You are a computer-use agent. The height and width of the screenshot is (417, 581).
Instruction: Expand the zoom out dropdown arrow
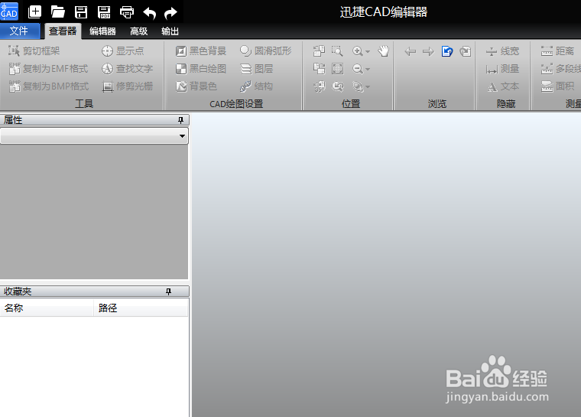coord(368,70)
